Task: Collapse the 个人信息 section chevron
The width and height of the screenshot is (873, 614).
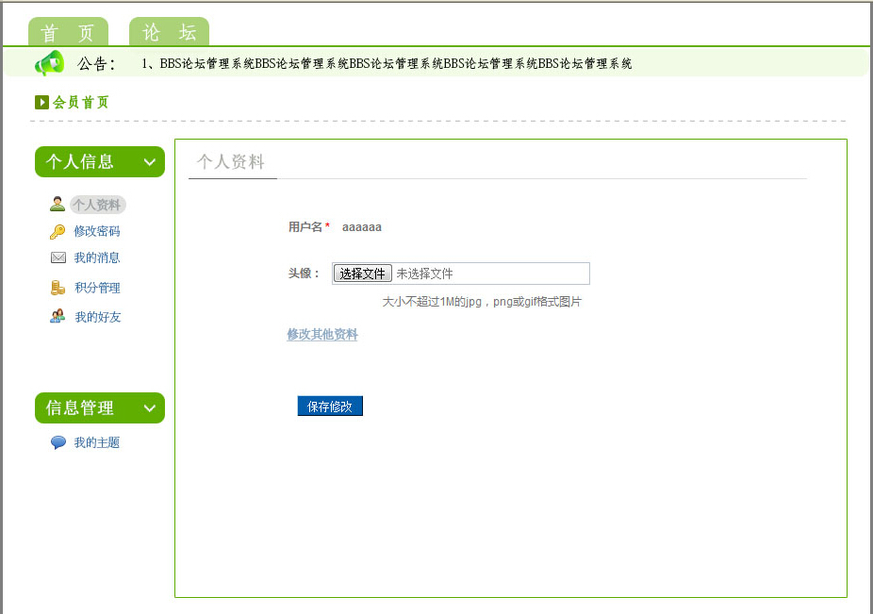Action: pos(149,162)
